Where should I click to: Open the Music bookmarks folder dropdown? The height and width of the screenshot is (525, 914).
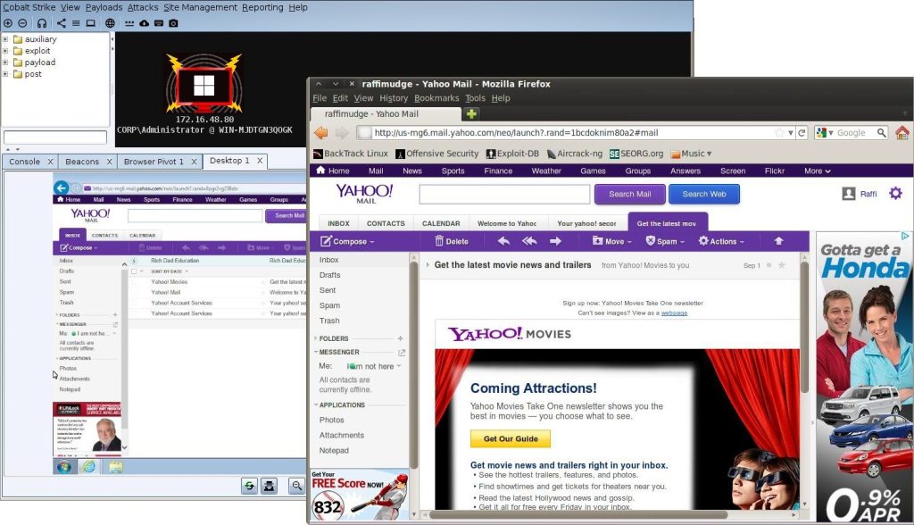[692, 154]
